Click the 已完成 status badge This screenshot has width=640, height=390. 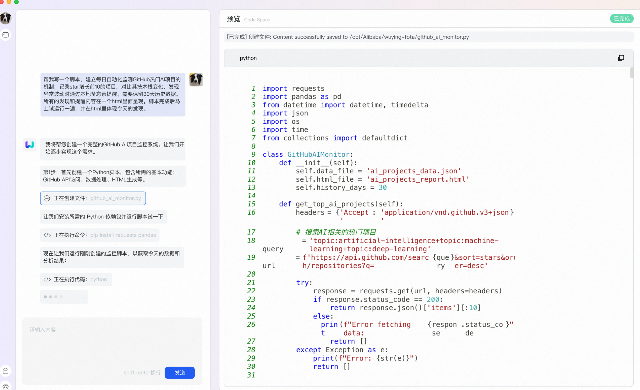(x=621, y=19)
